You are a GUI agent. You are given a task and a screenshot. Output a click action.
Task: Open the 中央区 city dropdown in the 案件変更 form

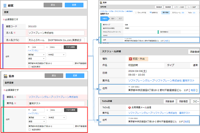[x=57, y=118]
